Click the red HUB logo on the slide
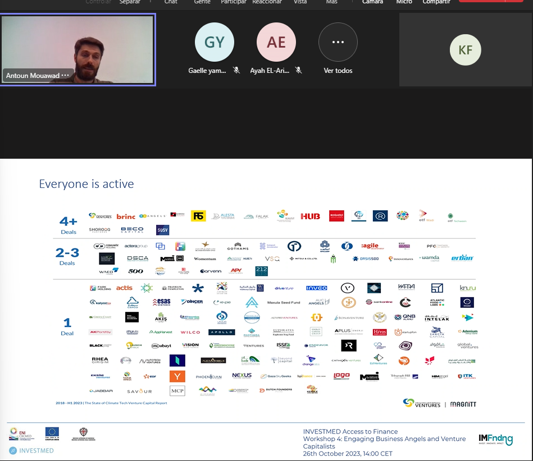The height and width of the screenshot is (461, 533). (310, 216)
